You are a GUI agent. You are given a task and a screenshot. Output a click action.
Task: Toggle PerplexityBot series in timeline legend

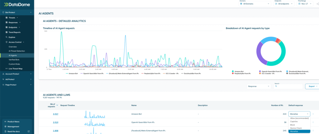coord(151,74)
